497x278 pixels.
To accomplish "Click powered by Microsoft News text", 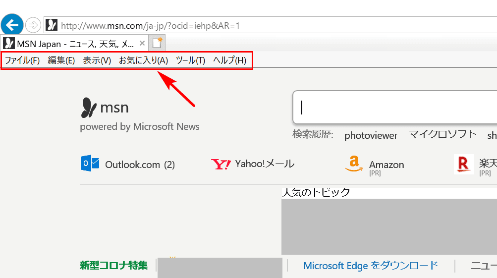I will [140, 127].
